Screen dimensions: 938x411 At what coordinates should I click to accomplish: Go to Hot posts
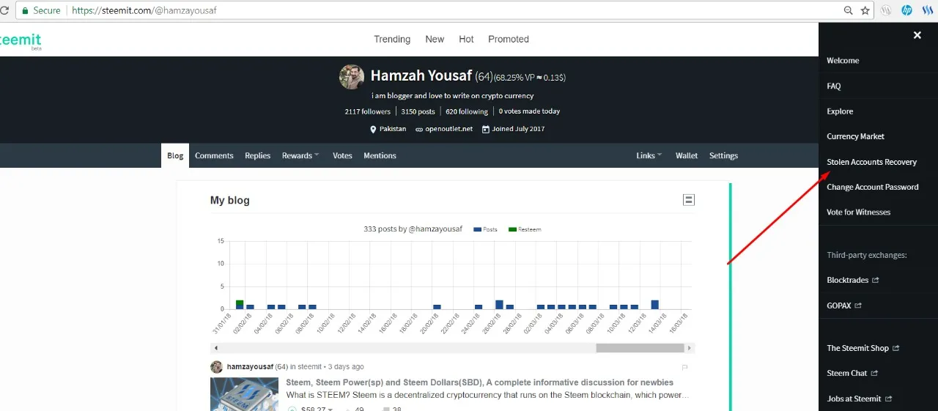pos(466,40)
